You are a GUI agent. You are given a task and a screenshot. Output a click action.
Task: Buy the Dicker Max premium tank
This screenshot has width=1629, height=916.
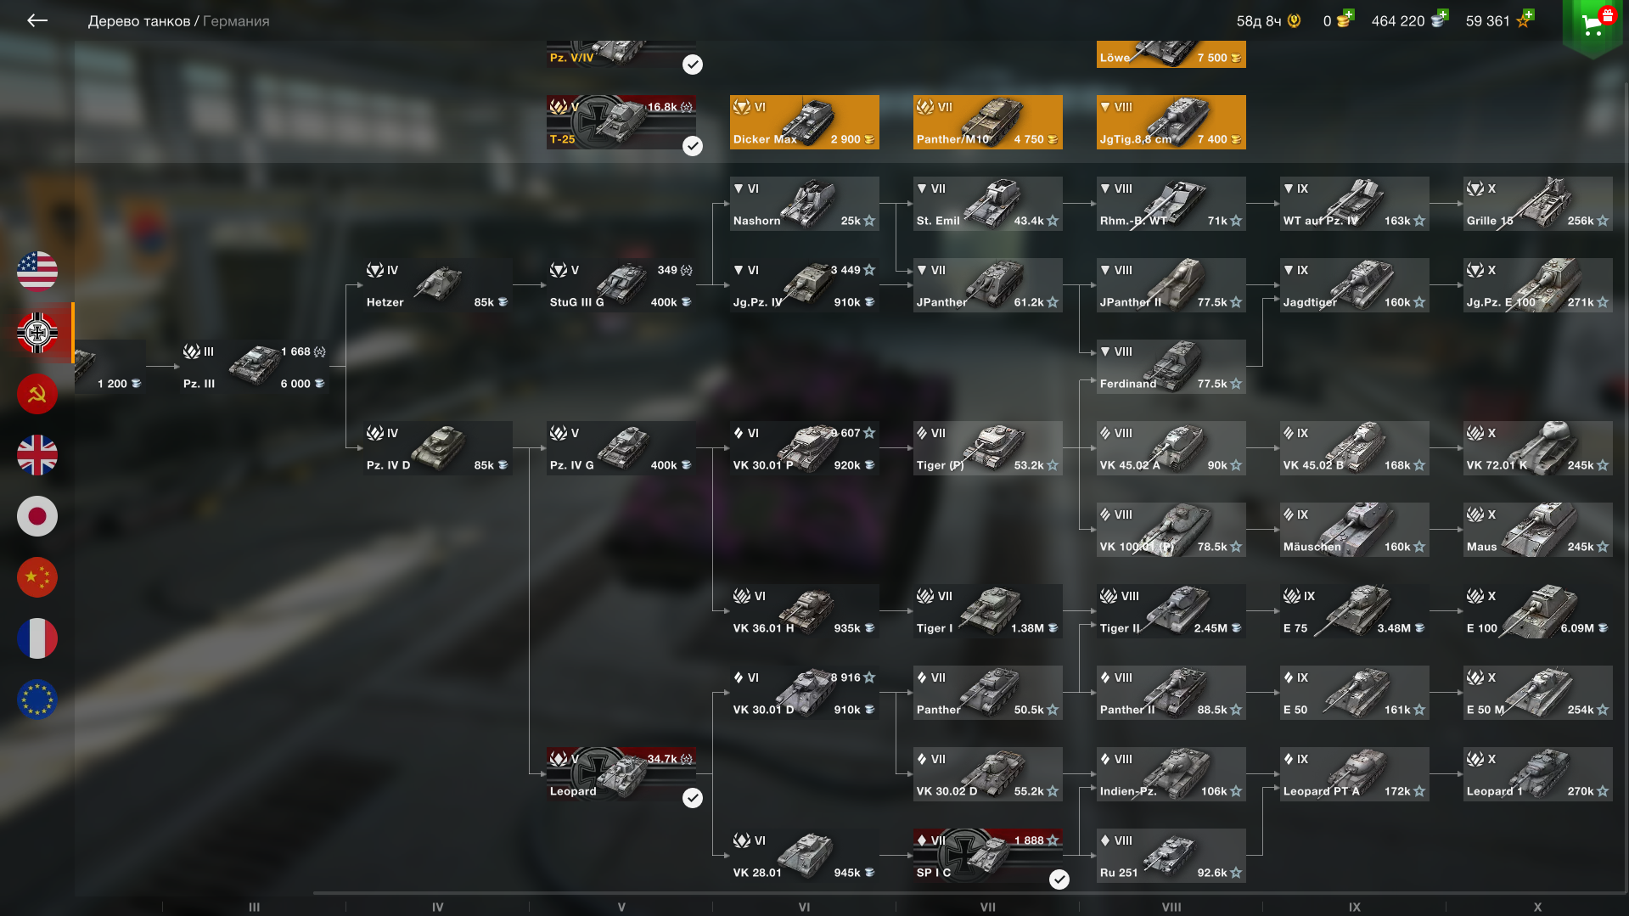(805, 122)
